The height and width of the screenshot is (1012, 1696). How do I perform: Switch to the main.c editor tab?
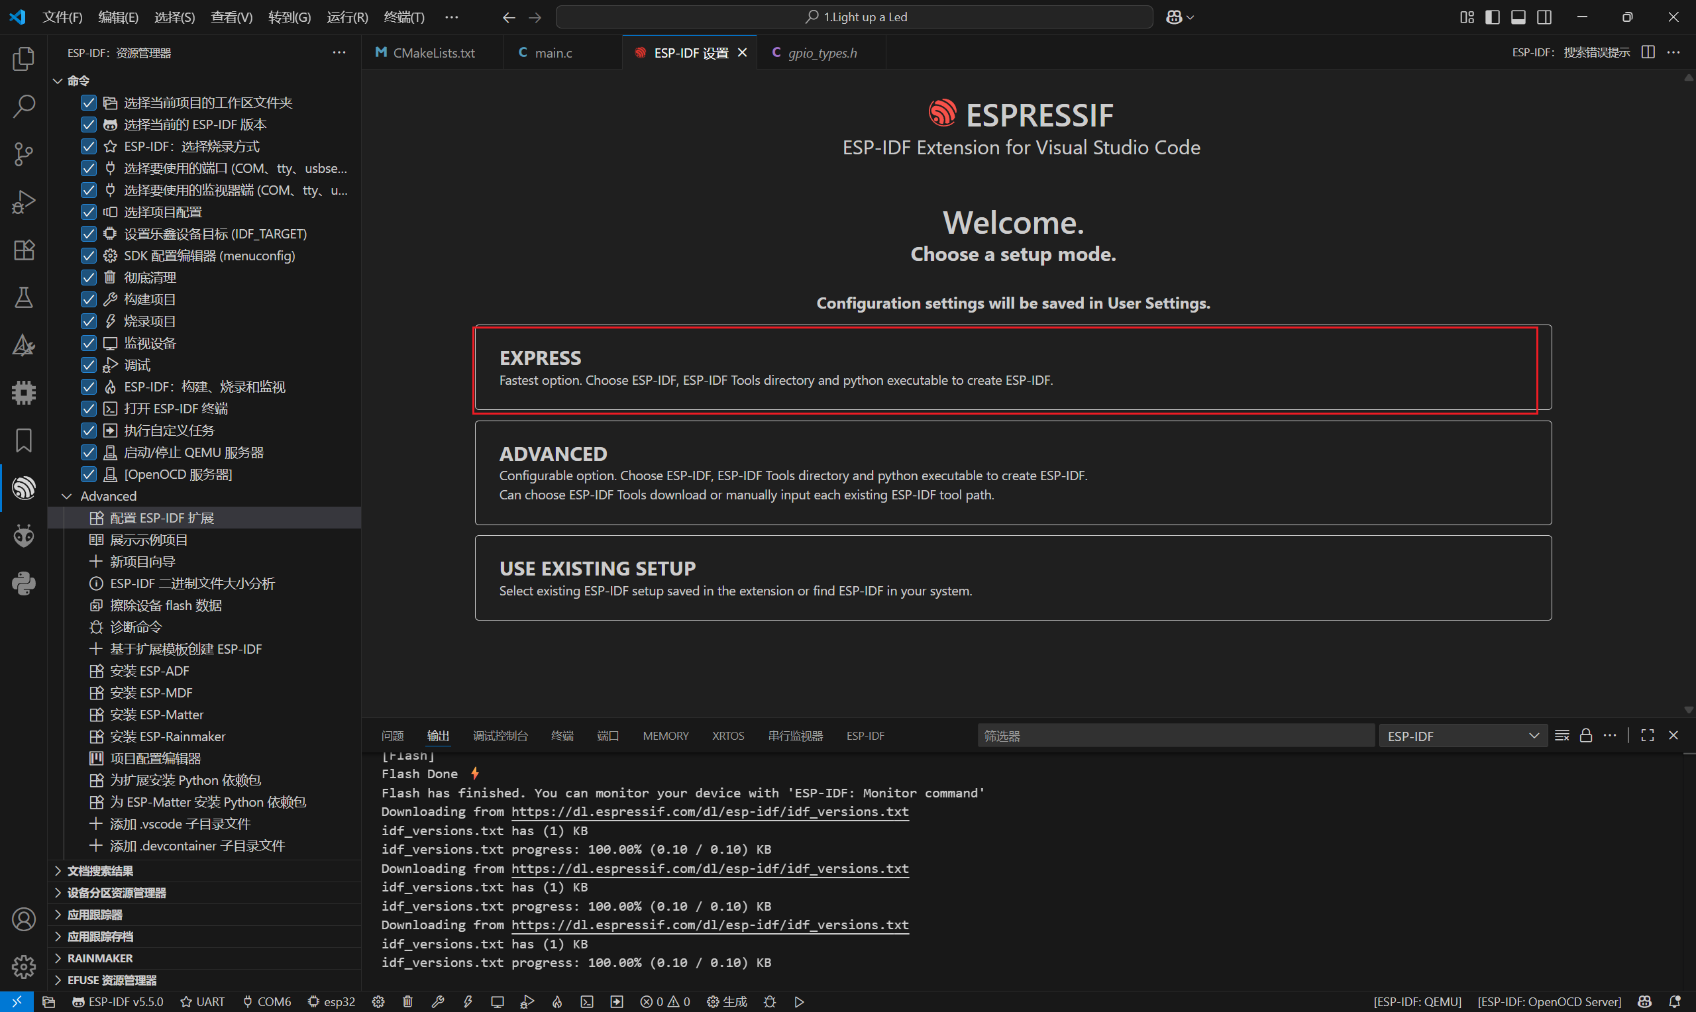point(554,52)
